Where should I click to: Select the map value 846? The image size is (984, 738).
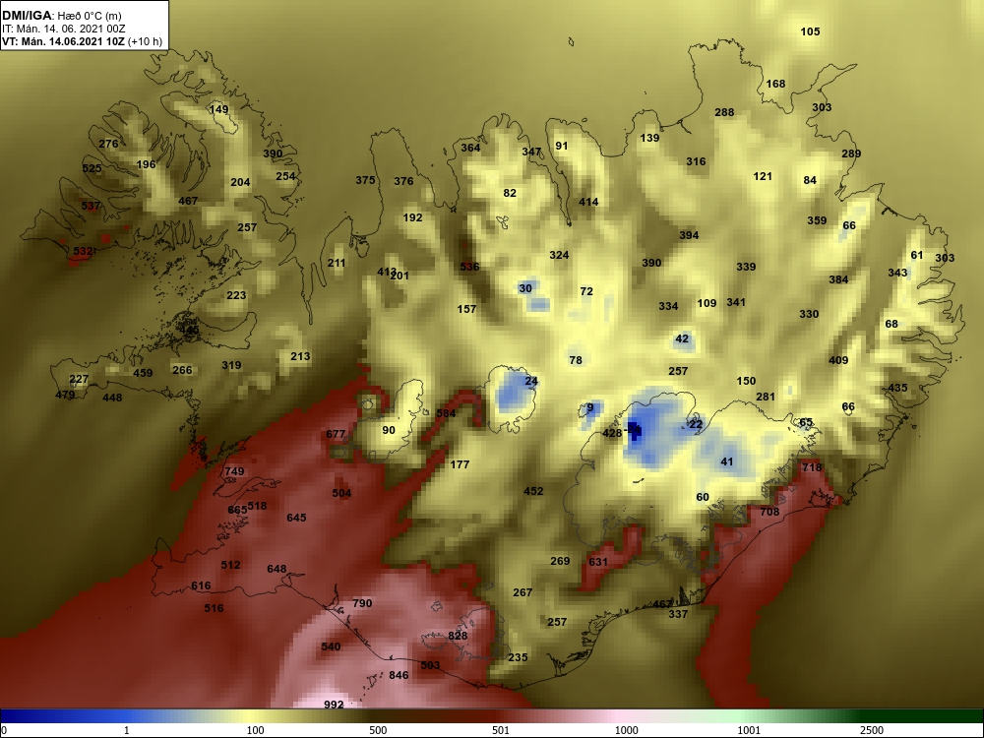[399, 675]
